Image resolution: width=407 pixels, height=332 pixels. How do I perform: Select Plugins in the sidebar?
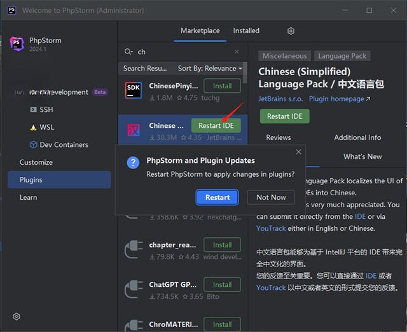(x=59, y=179)
